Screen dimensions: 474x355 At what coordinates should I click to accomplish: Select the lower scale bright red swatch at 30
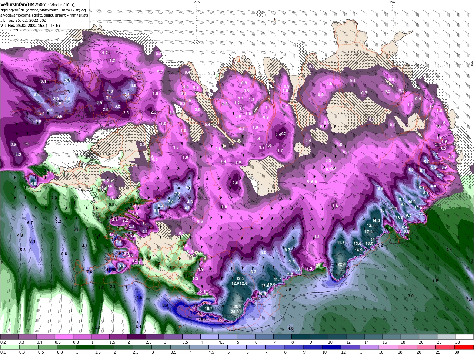coord(464,347)
